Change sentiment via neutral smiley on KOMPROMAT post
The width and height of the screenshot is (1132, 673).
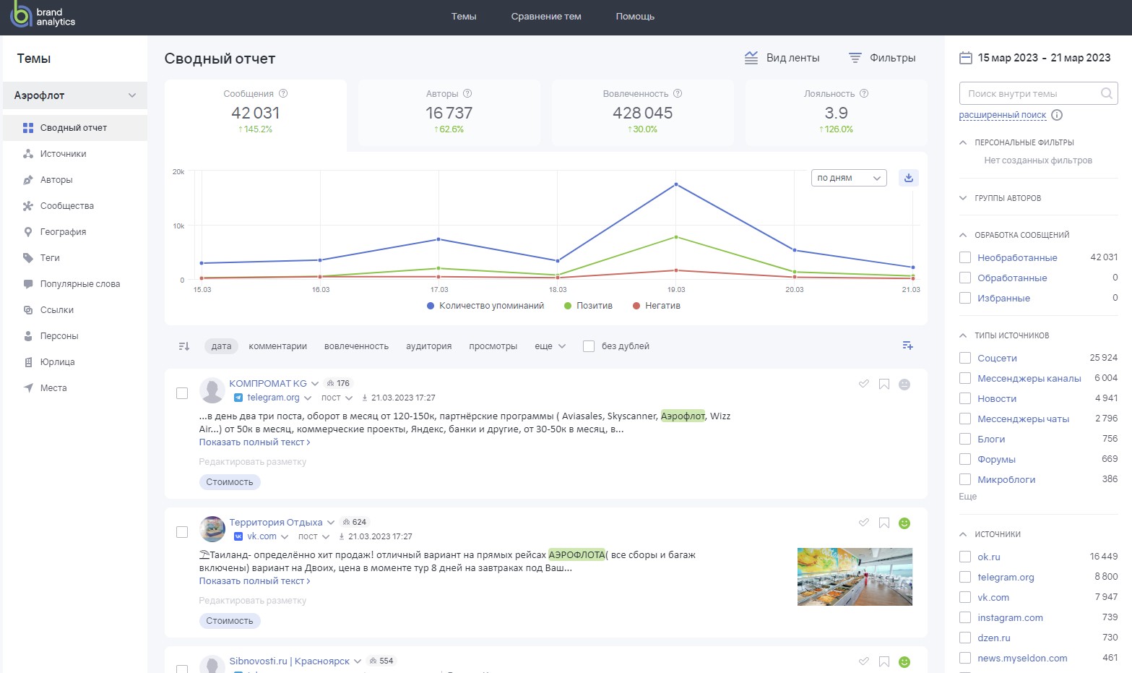click(904, 384)
